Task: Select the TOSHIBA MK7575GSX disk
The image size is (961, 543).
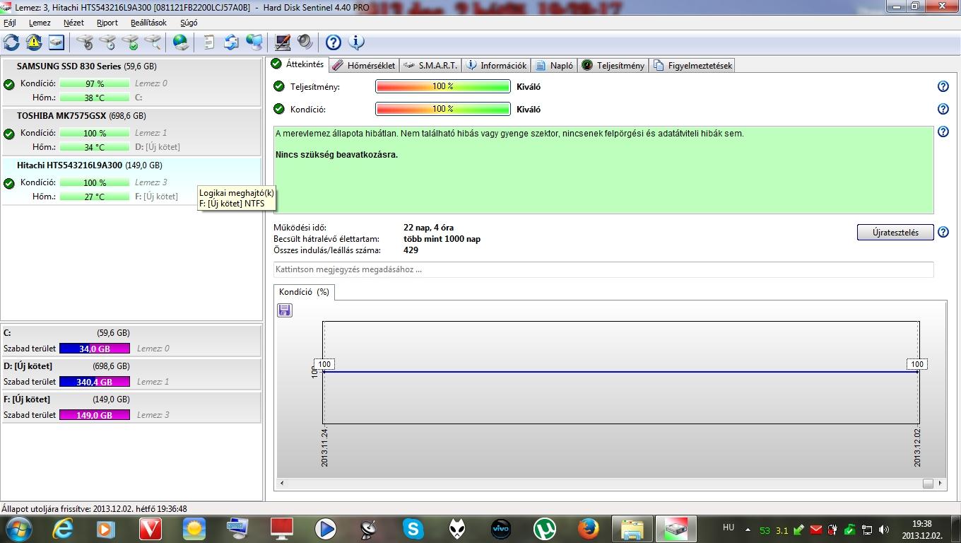Action: (131, 132)
